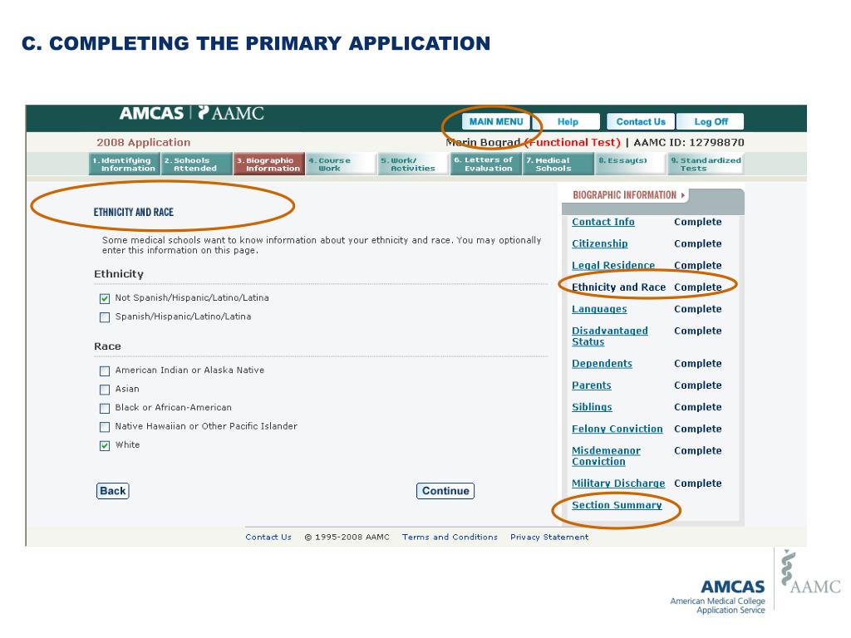Image resolution: width=851 pixels, height=638 pixels.
Task: Open the Felony Conviction link
Action: [x=617, y=429]
